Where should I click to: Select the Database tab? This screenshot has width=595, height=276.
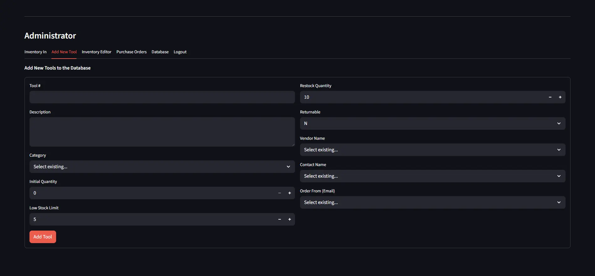[x=160, y=52]
